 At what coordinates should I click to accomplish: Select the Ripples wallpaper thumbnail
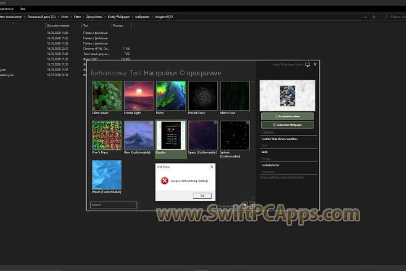[x=171, y=135]
